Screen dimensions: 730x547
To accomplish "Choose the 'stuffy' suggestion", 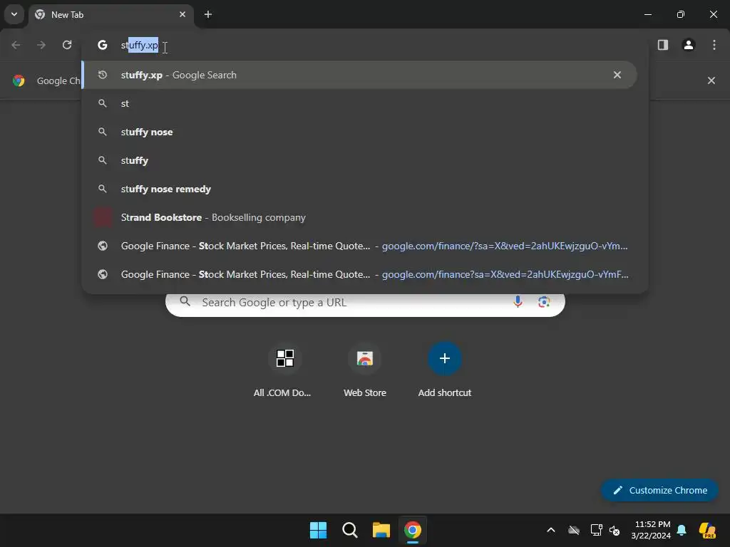I will (365, 160).
